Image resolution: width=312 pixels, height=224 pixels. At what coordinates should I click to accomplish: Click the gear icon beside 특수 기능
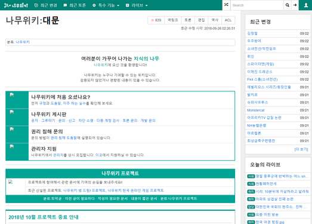94,5
